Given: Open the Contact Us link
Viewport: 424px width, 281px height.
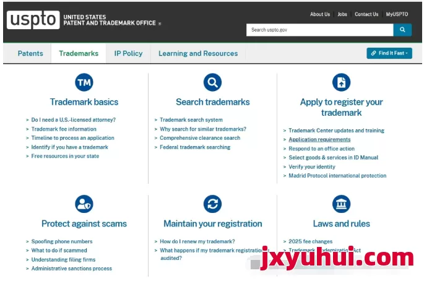Looking at the screenshot, I should click(366, 14).
